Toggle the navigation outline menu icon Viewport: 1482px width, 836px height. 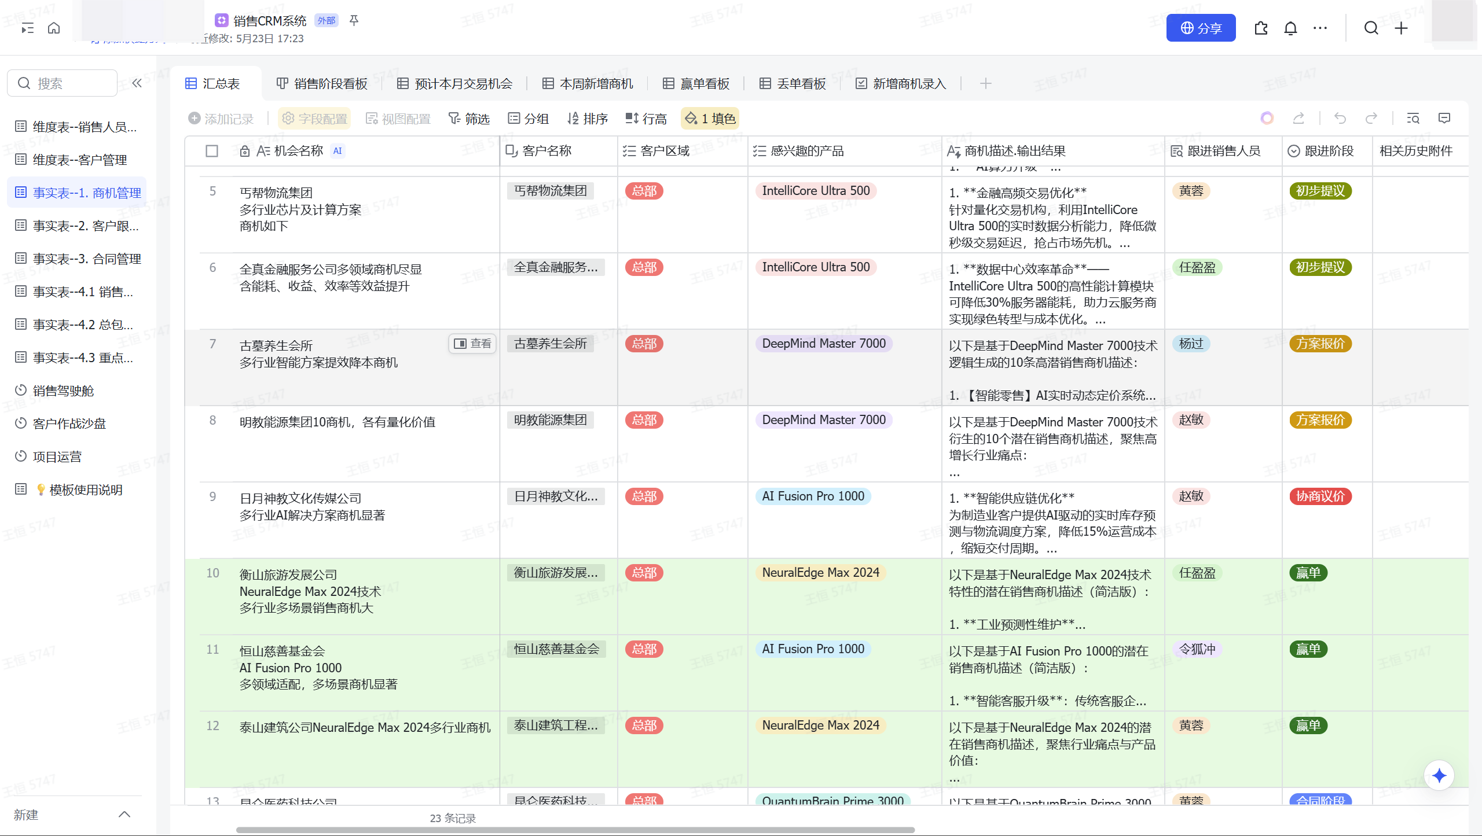coord(27,28)
